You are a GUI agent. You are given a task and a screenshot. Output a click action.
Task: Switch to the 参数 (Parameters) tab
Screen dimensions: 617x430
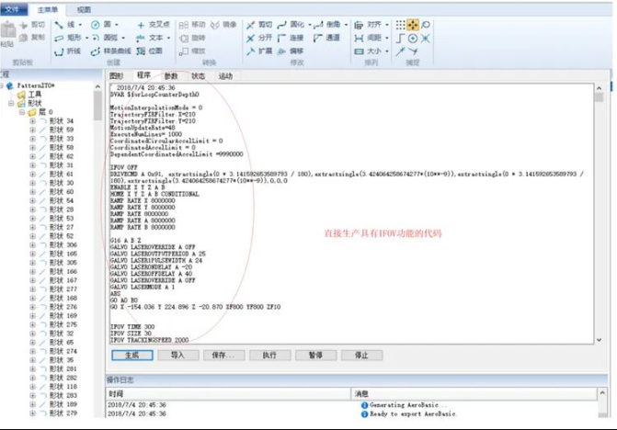pos(171,75)
